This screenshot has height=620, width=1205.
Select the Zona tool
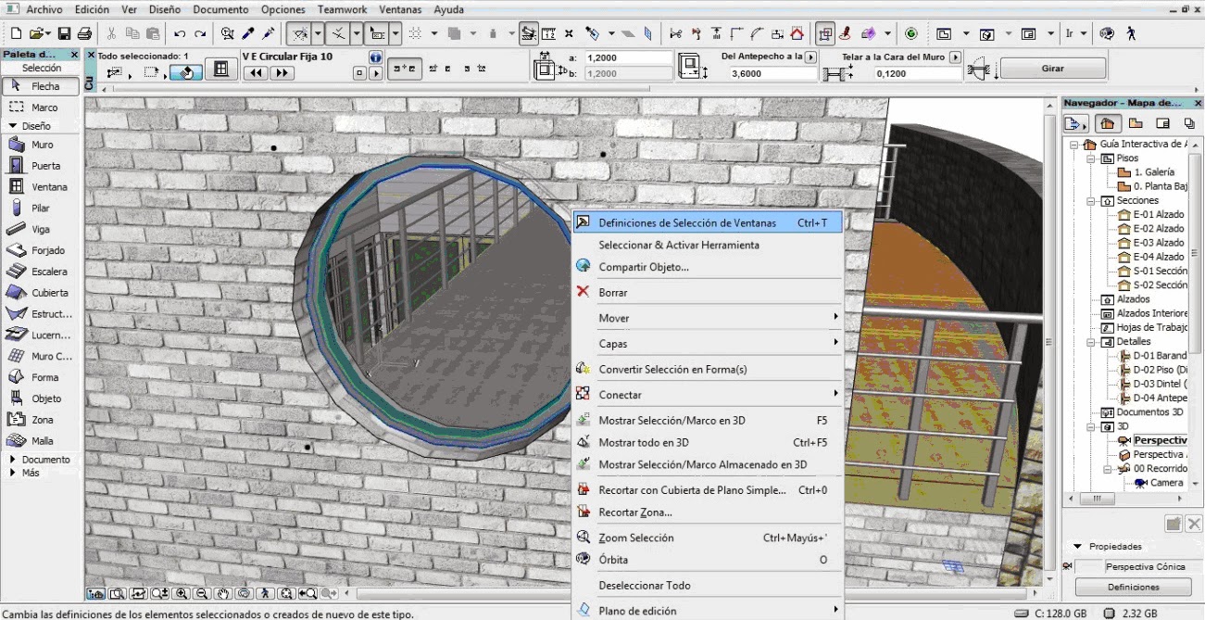click(42, 420)
